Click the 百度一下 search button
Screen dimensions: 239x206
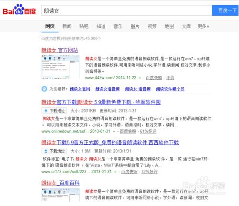coord(225,10)
